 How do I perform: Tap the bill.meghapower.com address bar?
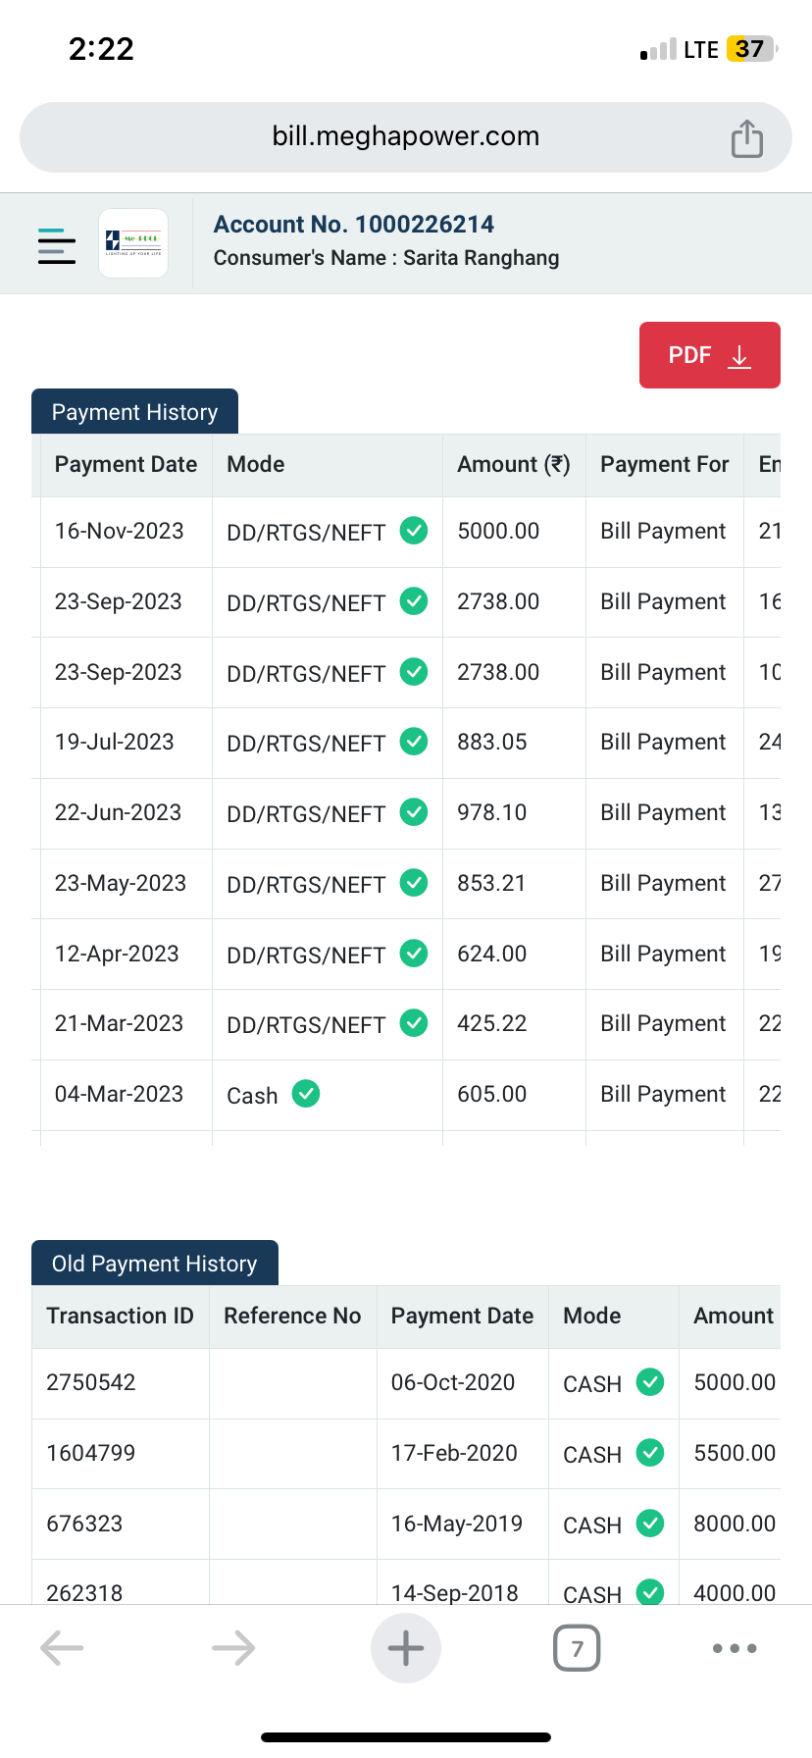(x=406, y=136)
